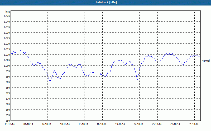Select the 10.10.14 date label
The image size is (211, 131).
pyautogui.click(x=65, y=124)
